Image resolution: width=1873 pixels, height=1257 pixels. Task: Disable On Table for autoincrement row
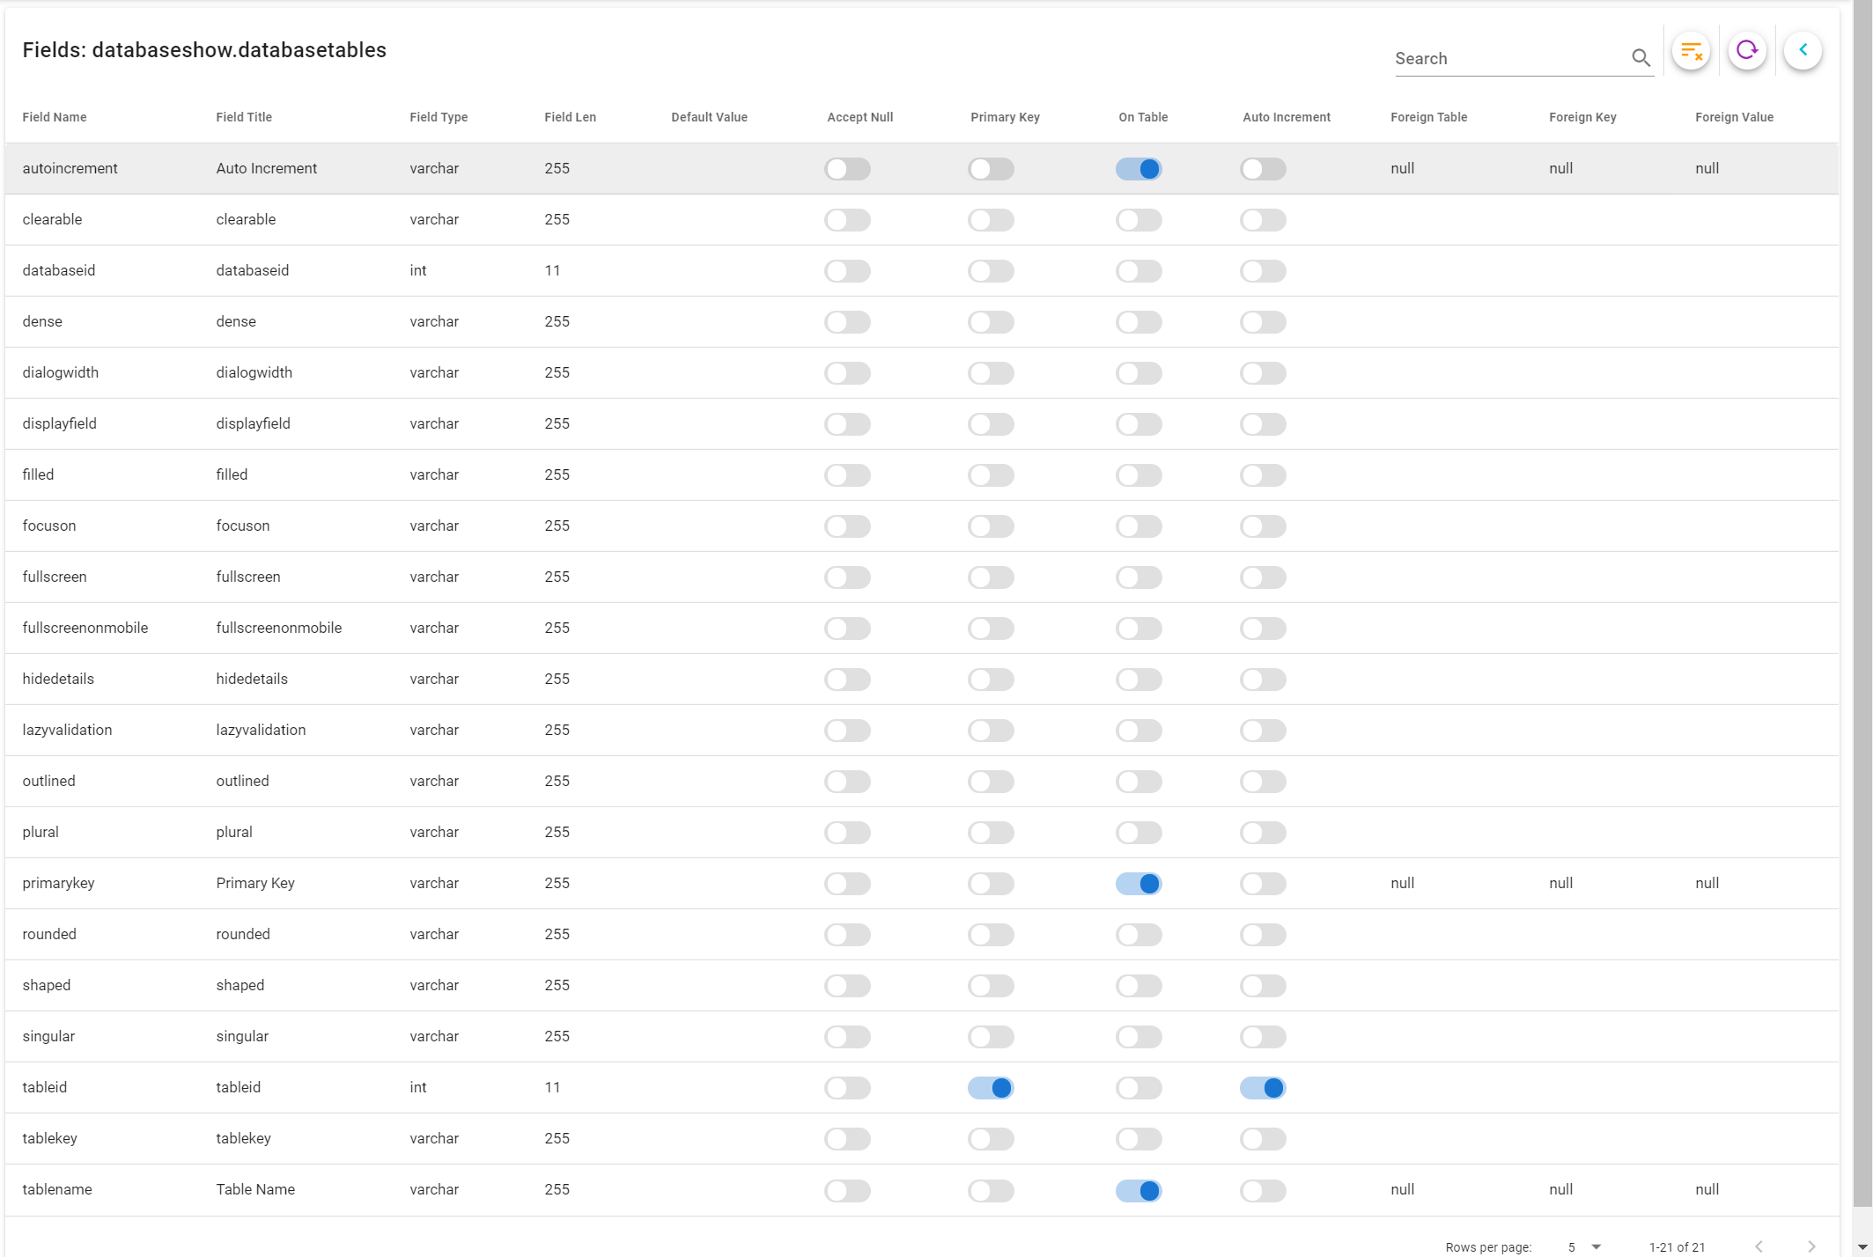click(1139, 169)
